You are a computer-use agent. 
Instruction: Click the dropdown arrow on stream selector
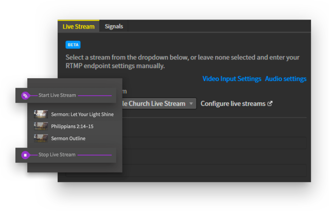(x=191, y=103)
